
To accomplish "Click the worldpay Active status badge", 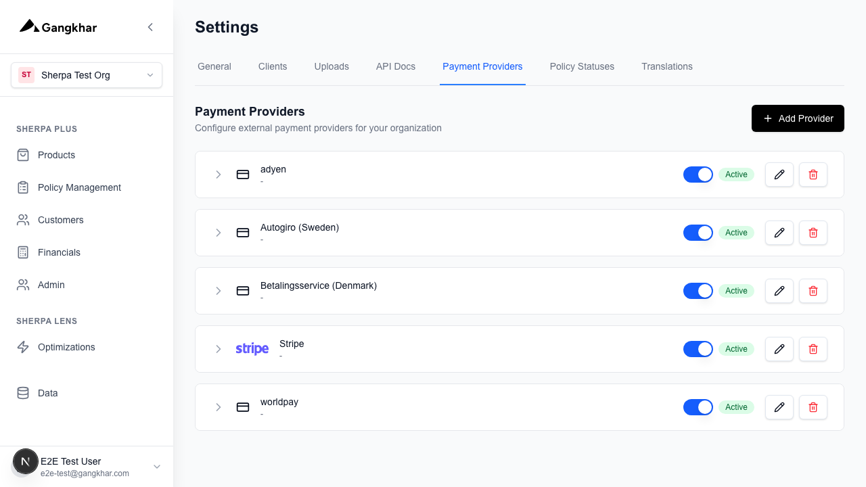I will tap(736, 407).
